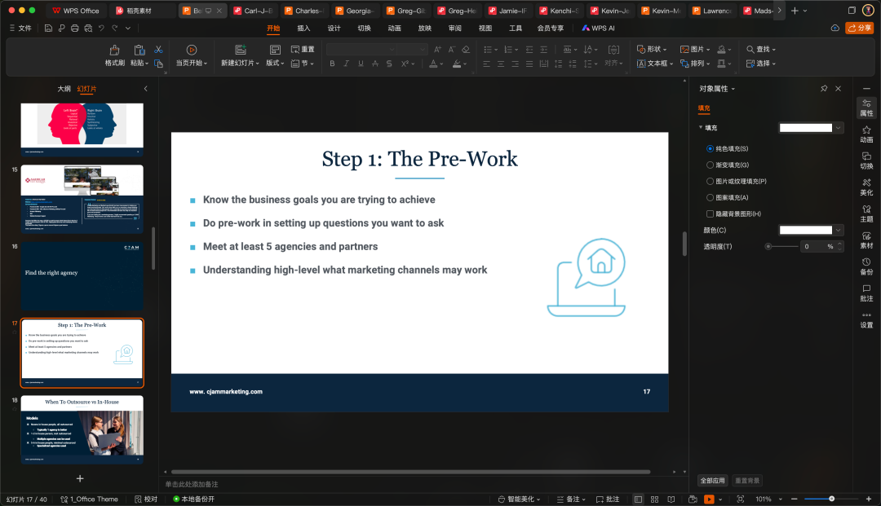
Task: Open the Arrange (排列) dropdown
Action: click(x=695, y=64)
